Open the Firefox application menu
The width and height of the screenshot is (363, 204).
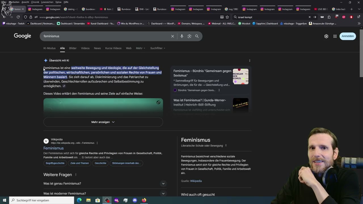(x=358, y=17)
